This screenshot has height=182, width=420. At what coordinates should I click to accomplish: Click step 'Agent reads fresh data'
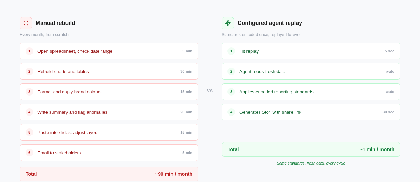311,71
